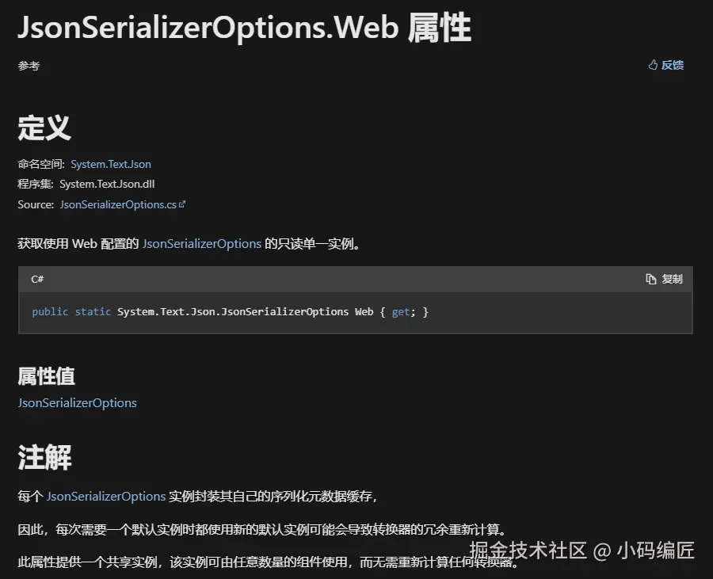Open JsonSerializerOptions link in 注解 paragraph
This screenshot has width=713, height=579.
coord(106,497)
